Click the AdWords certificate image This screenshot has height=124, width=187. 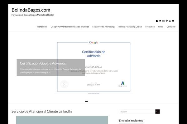[x=93, y=67]
